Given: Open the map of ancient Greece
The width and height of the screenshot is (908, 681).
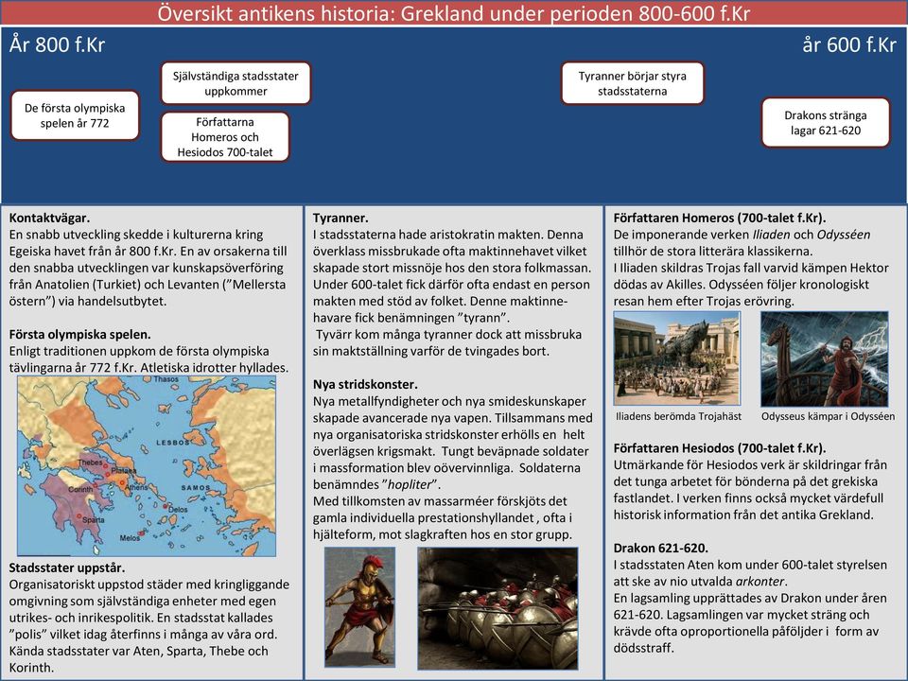Looking at the screenshot, I should click(x=147, y=466).
